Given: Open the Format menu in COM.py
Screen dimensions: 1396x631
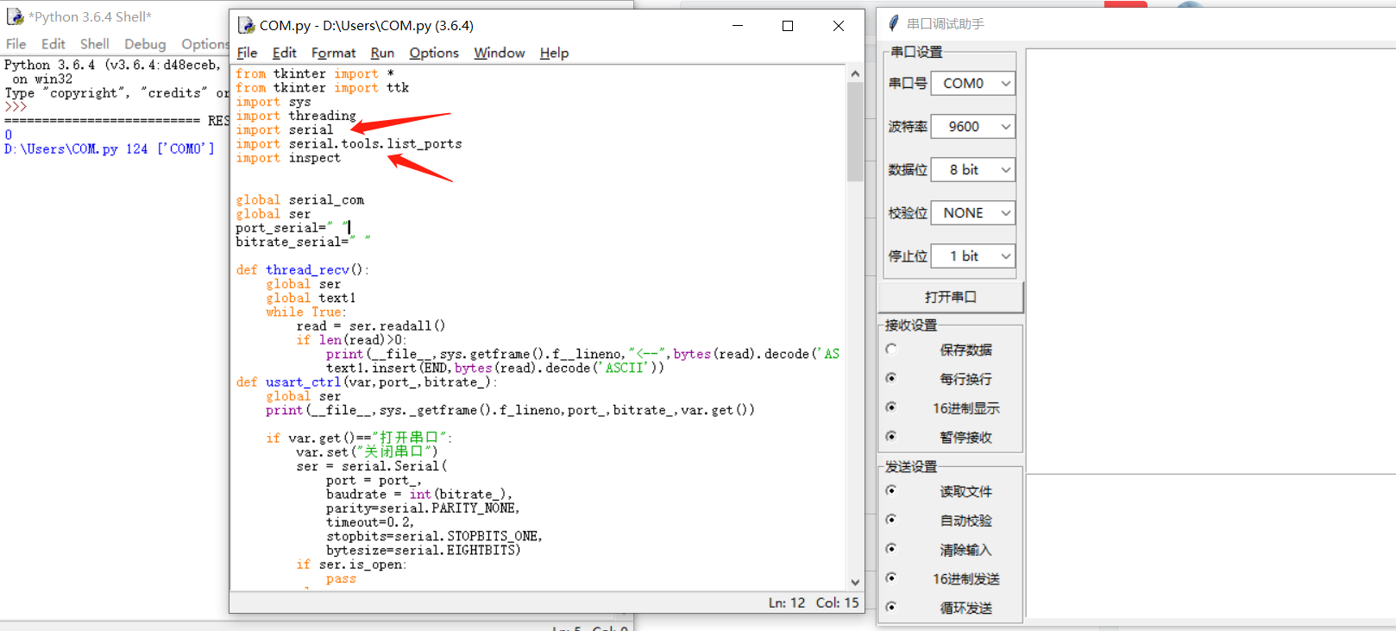Looking at the screenshot, I should [x=333, y=53].
